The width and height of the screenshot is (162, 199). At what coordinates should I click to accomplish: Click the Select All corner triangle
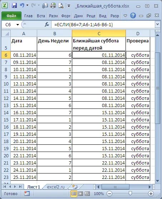[6, 33]
